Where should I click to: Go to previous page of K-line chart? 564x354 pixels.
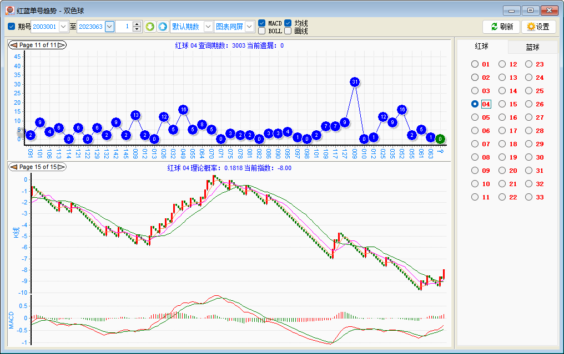coord(14,167)
